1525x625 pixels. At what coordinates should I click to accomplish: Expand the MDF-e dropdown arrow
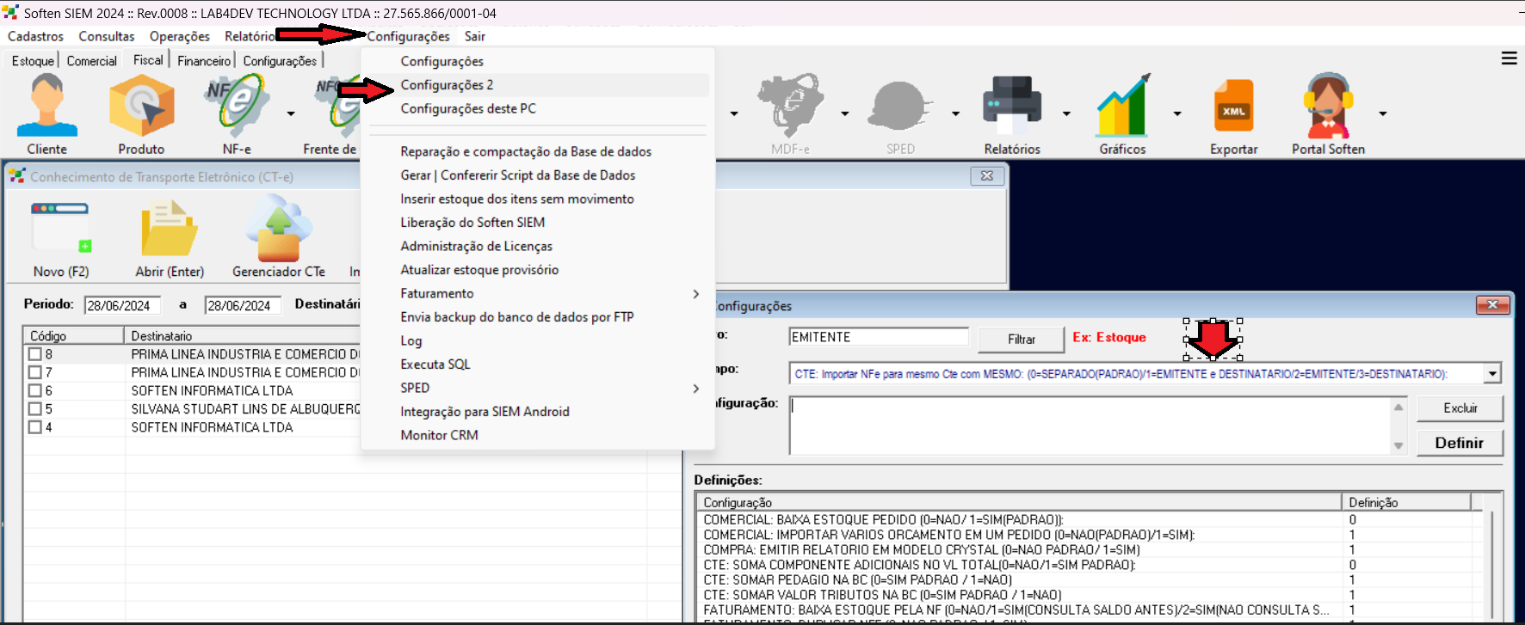(844, 113)
